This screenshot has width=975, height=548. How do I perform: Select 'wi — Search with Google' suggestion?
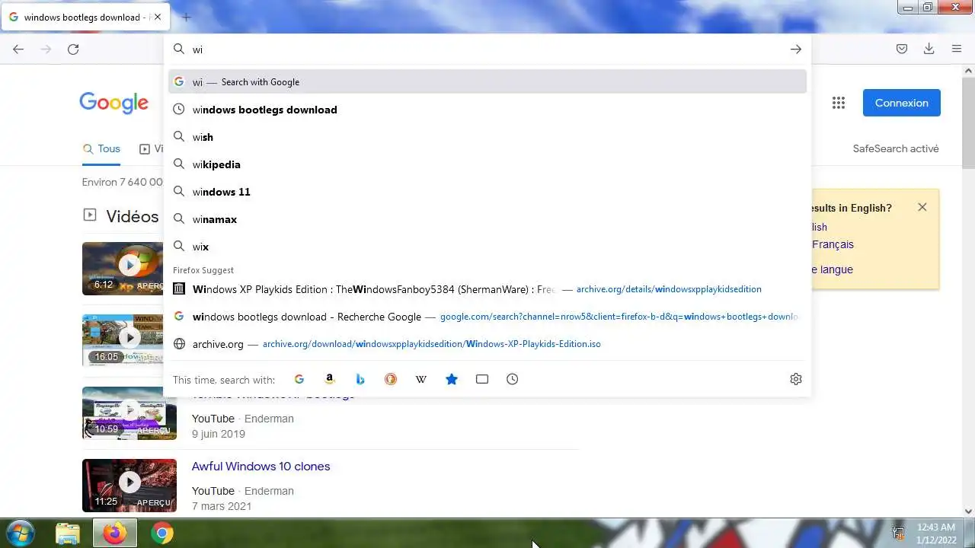(x=487, y=82)
